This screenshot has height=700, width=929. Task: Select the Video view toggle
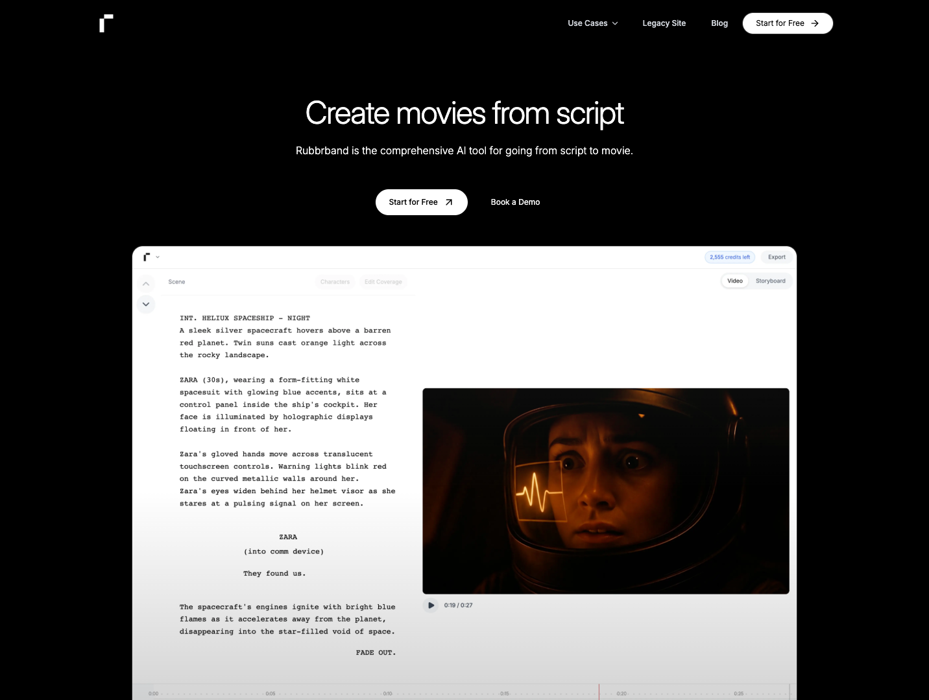[x=734, y=281]
